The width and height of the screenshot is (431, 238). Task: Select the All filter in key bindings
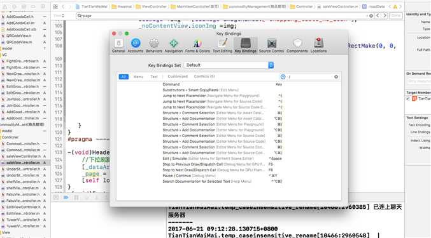(124, 77)
